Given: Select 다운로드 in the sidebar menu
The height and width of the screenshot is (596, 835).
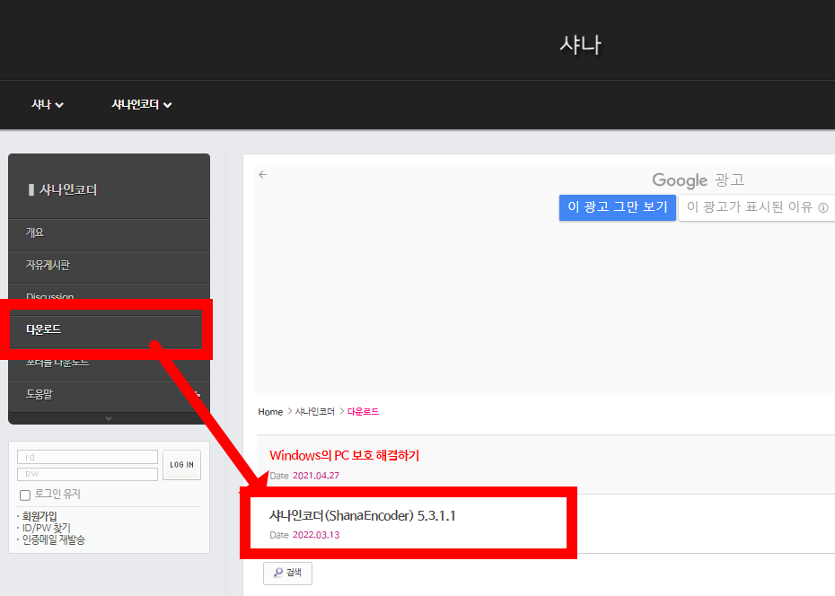Looking at the screenshot, I should [43, 329].
